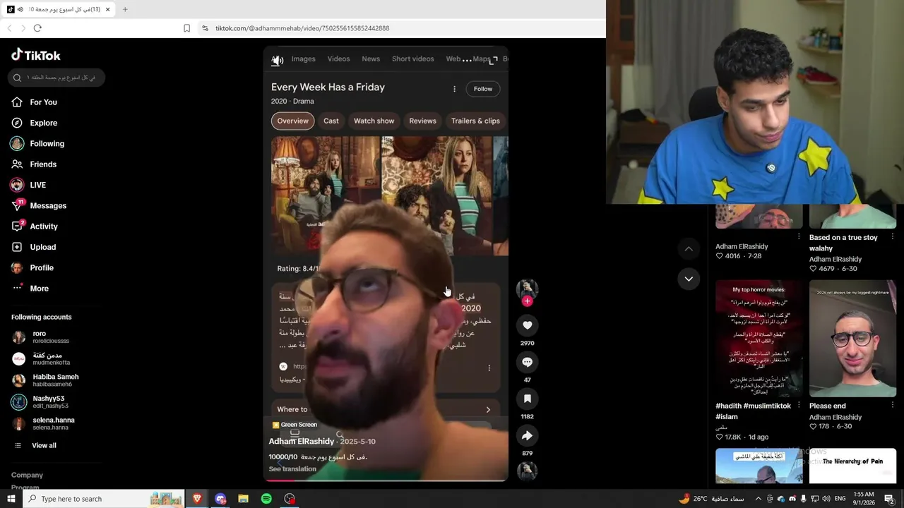The image size is (904, 508).
Task: Open the creator avatar beside the video
Action: (527, 289)
